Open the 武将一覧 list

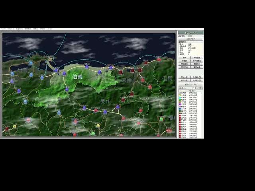click(x=184, y=80)
